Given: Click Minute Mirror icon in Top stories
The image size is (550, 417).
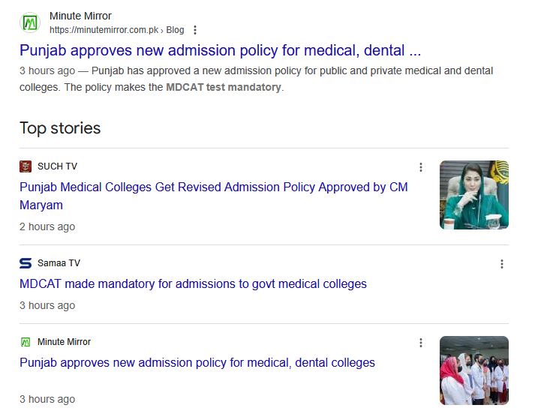Looking at the screenshot, I should click(x=26, y=342).
